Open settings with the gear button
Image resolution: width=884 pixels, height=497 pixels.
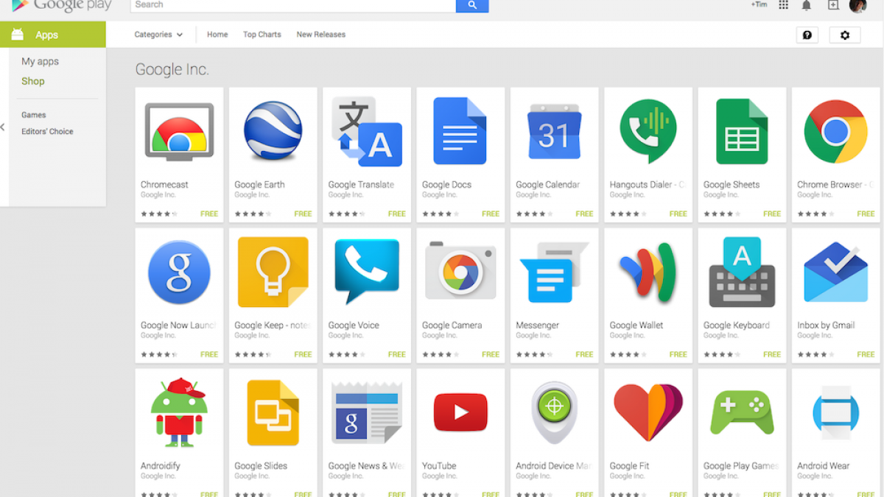point(844,35)
